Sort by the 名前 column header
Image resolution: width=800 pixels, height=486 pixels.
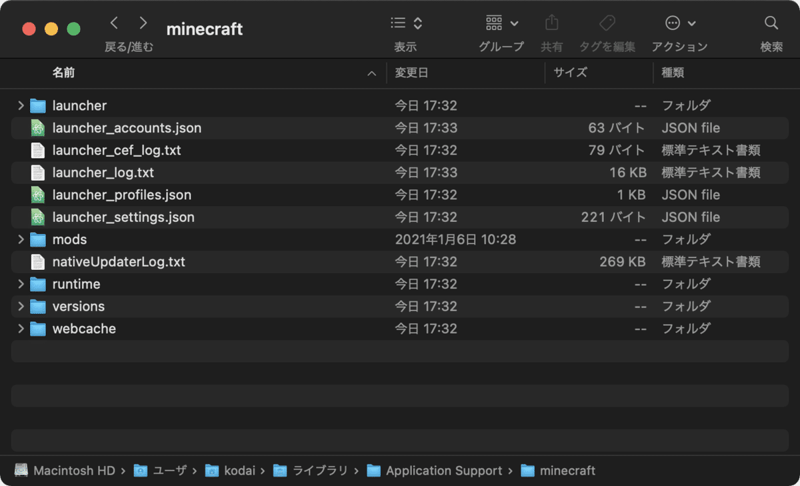[63, 73]
